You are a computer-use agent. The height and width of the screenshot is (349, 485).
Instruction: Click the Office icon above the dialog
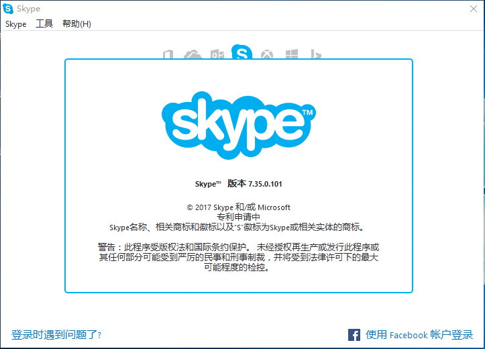pos(168,54)
